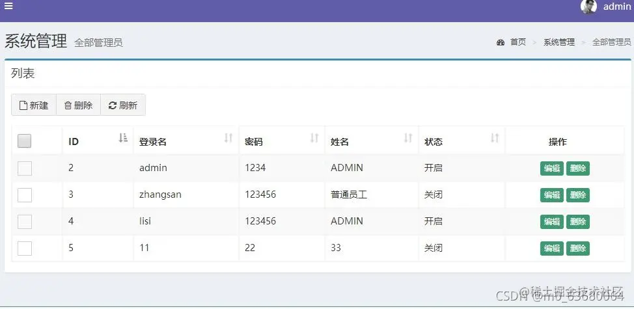
Task: Open the 系统管理 breadcrumb link
Action: 558,42
